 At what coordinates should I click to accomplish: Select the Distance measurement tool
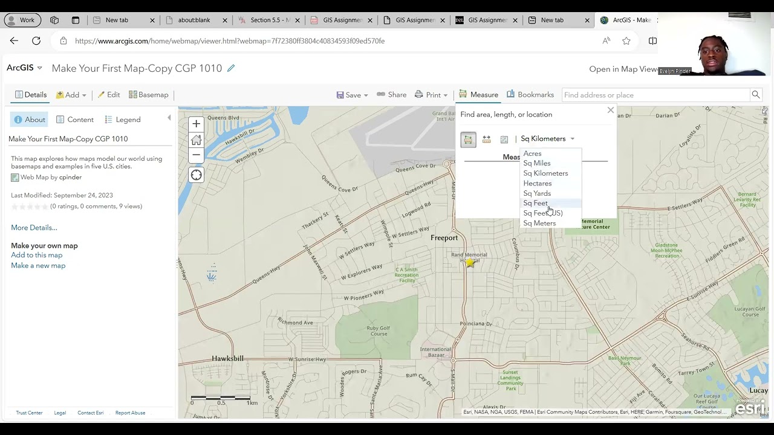(486, 140)
